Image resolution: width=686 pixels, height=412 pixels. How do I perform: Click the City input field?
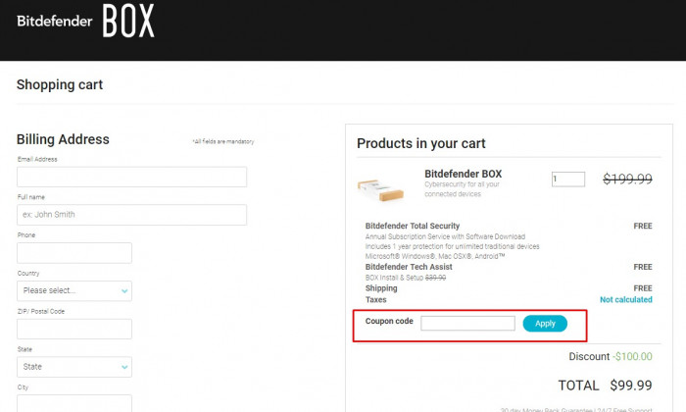pos(74,403)
